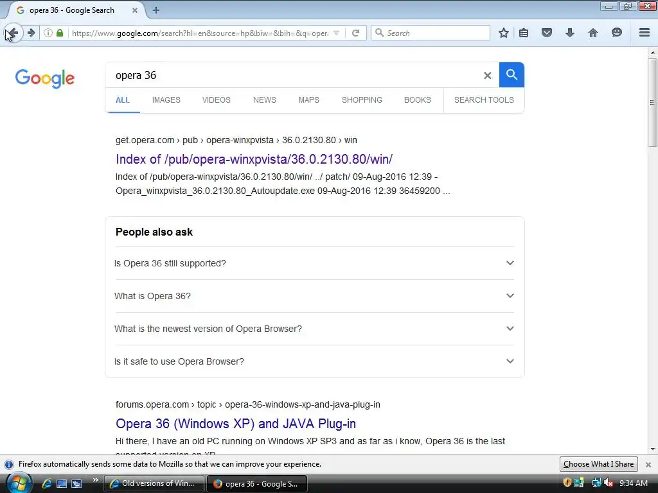Switch to the SHOPPING tab
The height and width of the screenshot is (493, 658).
pyautogui.click(x=362, y=100)
